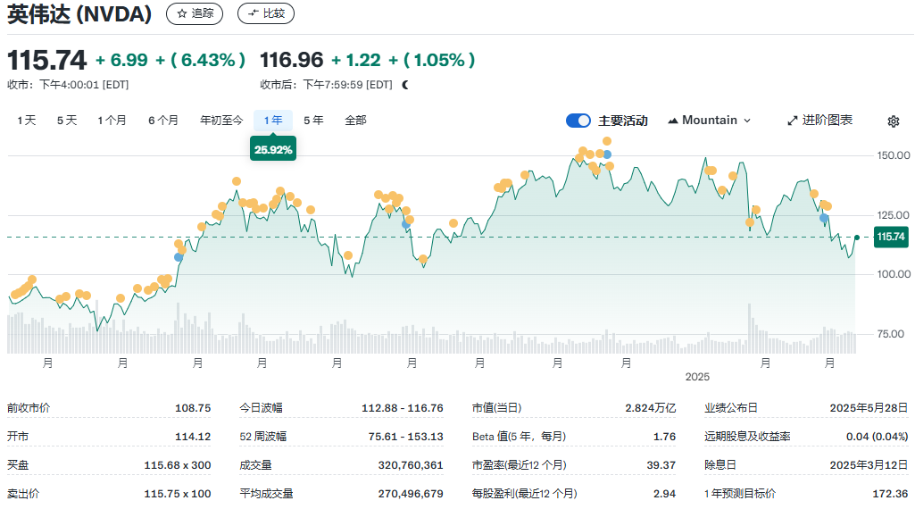Click the Beta value 1.76
Viewport: 915px width, 509px height.
tap(665, 437)
